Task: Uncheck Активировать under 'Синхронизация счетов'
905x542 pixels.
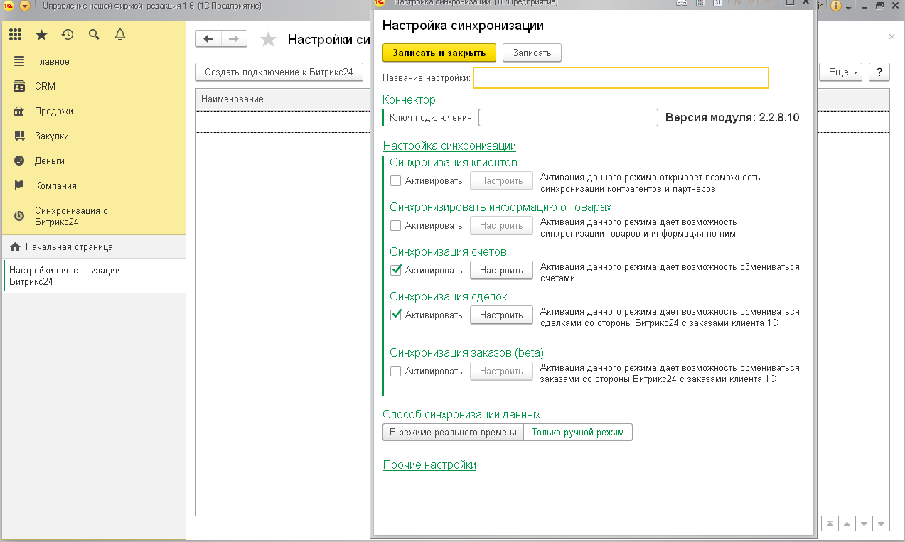Action: [x=396, y=271]
